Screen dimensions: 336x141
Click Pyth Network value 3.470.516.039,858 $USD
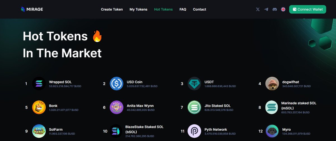220,134
